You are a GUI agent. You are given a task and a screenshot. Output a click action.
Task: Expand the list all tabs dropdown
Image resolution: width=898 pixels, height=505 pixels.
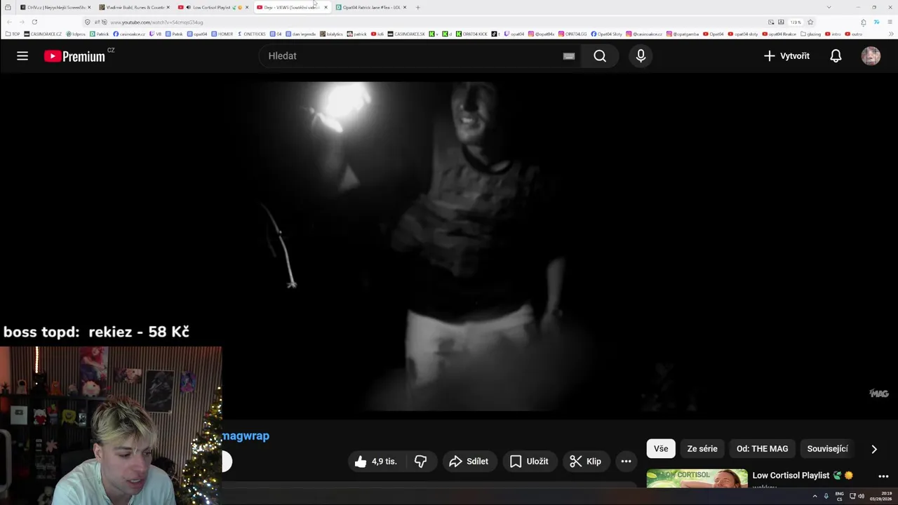point(829,7)
